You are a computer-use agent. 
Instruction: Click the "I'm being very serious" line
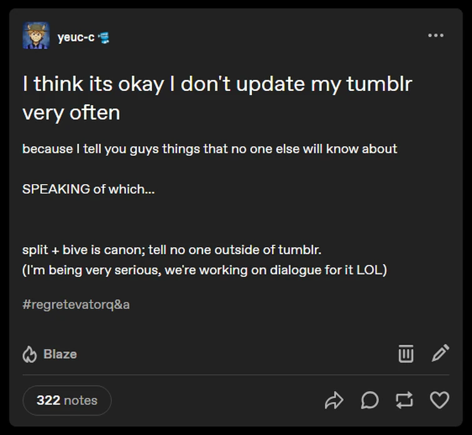pos(204,271)
